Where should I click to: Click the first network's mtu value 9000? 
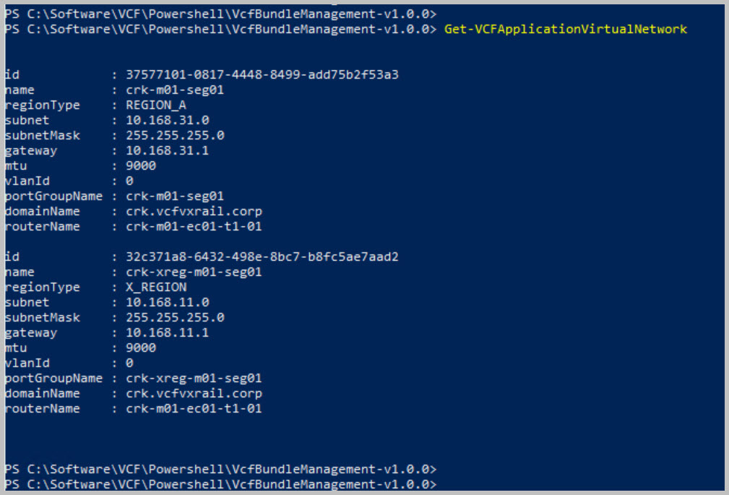point(141,165)
